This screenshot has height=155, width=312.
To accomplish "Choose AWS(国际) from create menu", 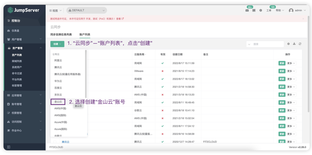I will pyautogui.click(x=60, y=115).
